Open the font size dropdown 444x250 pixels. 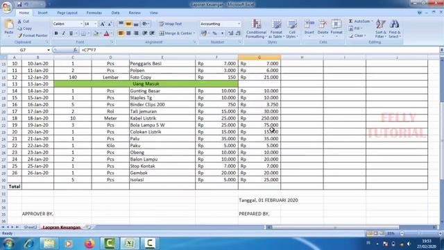pyautogui.click(x=96, y=24)
